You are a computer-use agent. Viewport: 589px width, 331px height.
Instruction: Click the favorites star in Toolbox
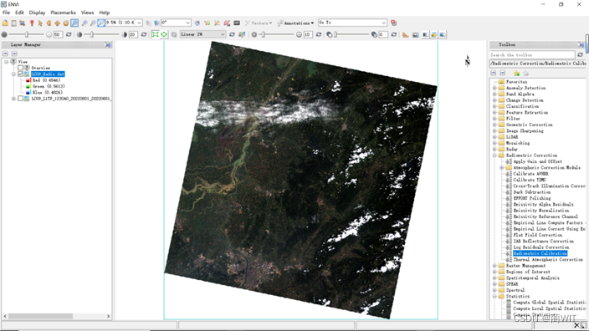click(516, 73)
